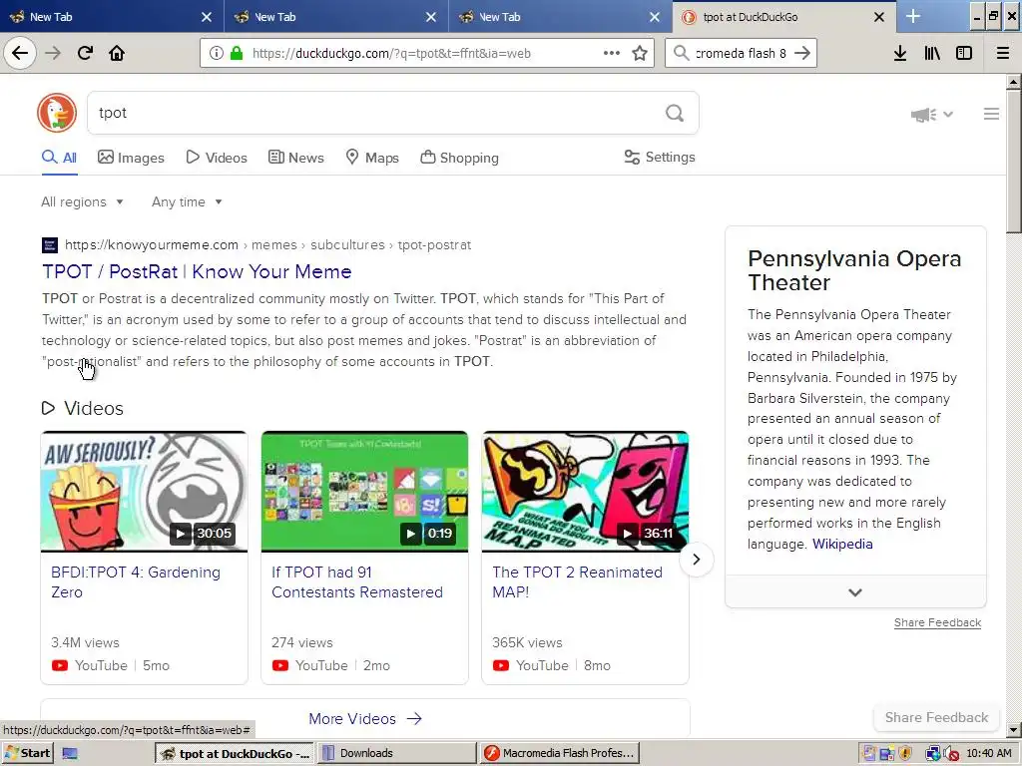Switch to the Images results tab
Viewport: 1022px width, 766px height.
coord(131,158)
